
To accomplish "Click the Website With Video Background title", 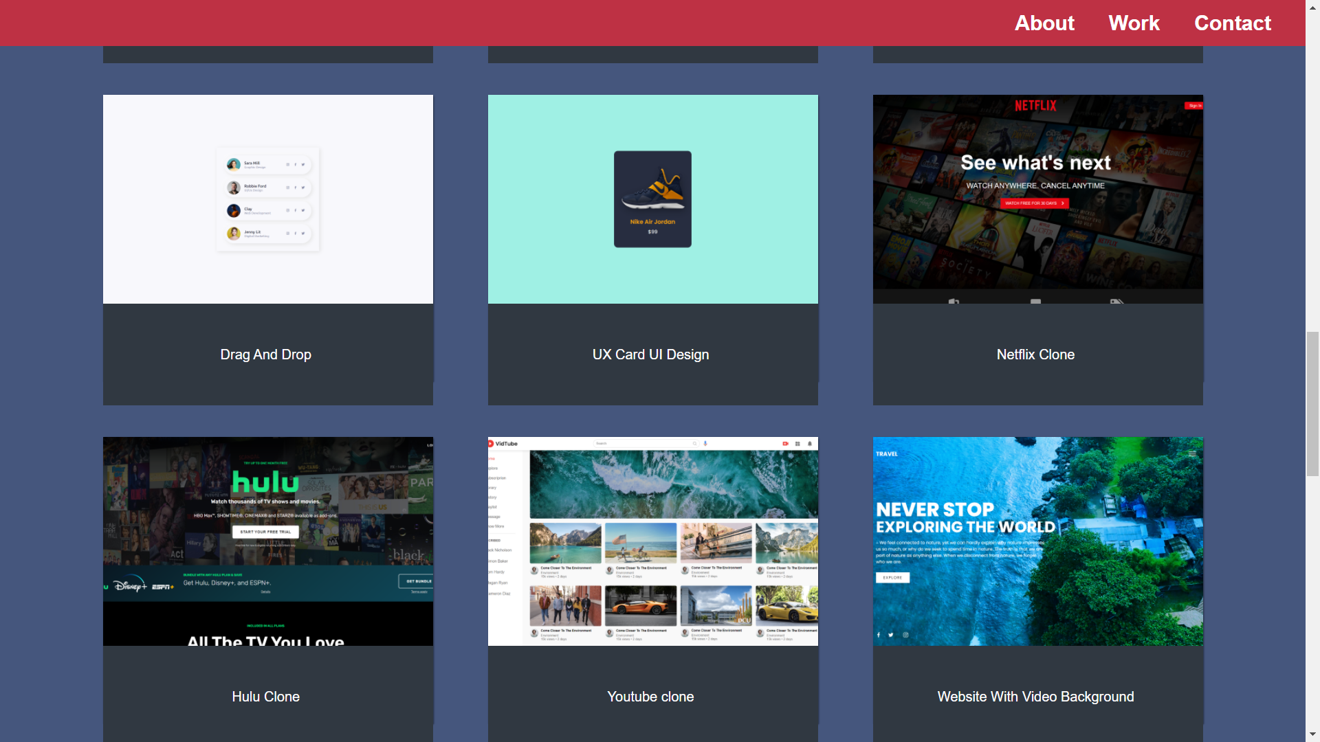I will click(x=1035, y=697).
